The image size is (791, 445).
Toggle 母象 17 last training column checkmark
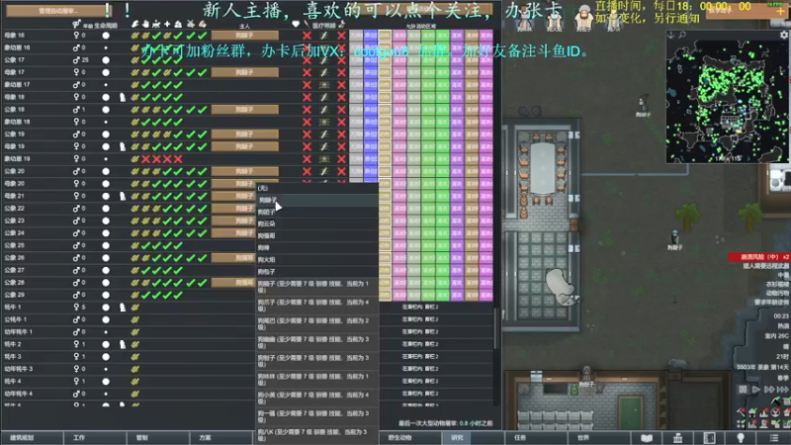click(x=203, y=72)
